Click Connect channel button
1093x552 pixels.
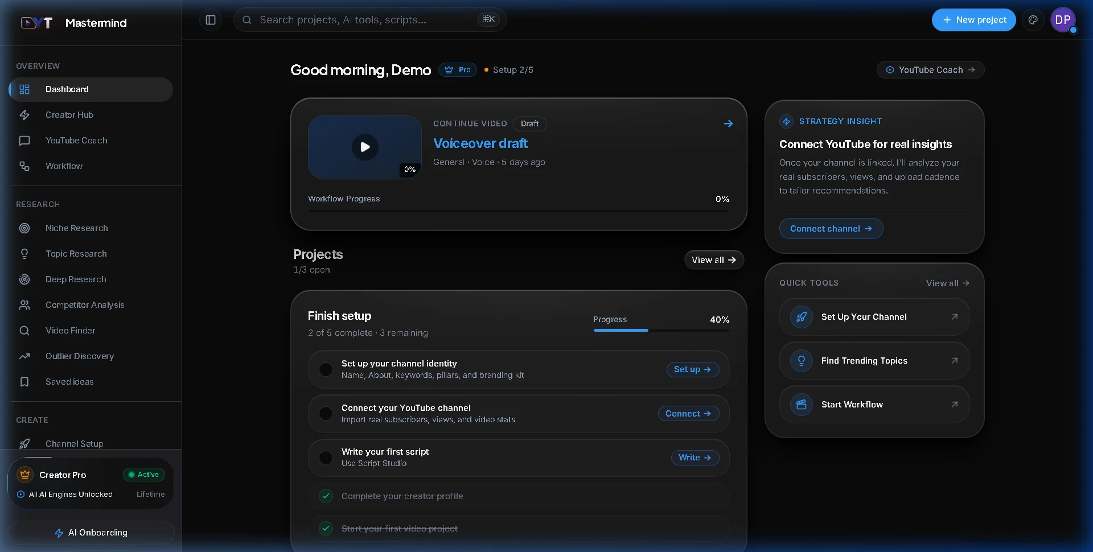(831, 229)
